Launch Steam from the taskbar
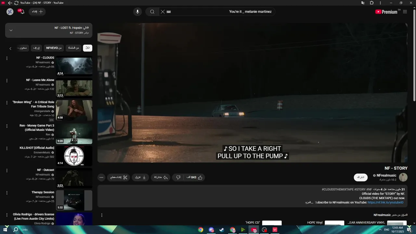The width and height of the screenshot is (416, 234). (x=222, y=230)
